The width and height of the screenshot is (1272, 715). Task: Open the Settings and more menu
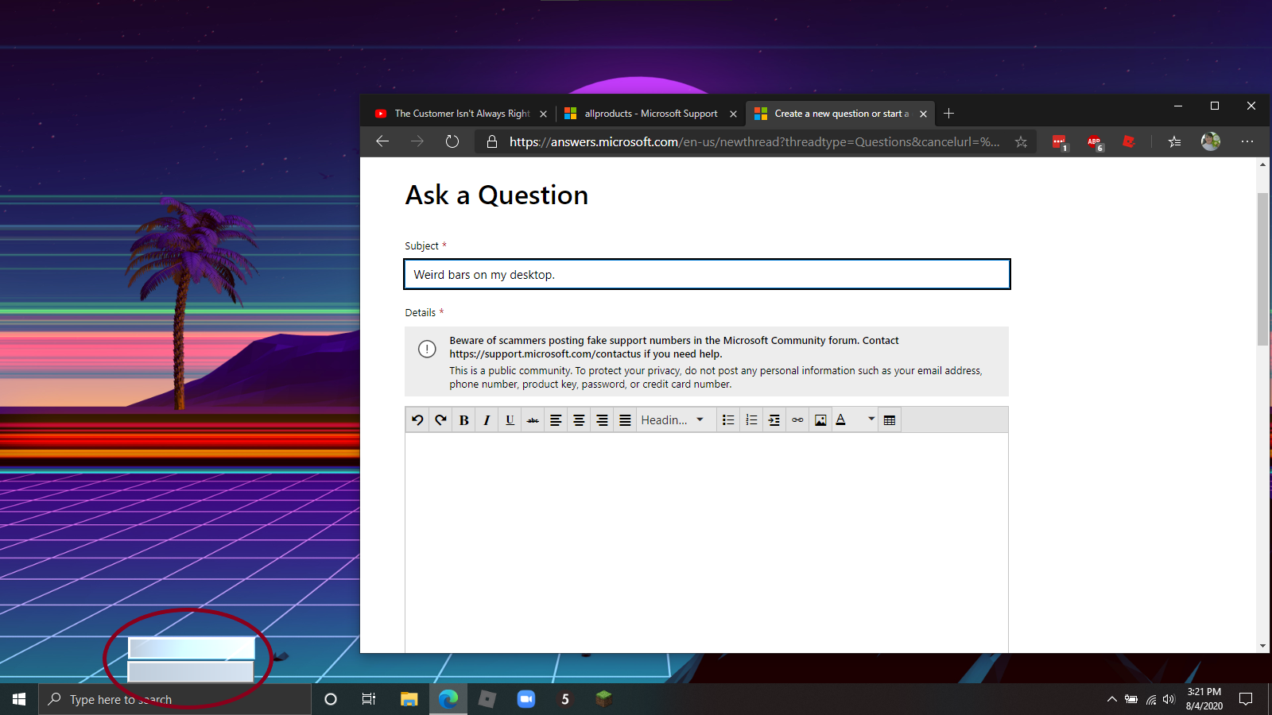click(1247, 141)
